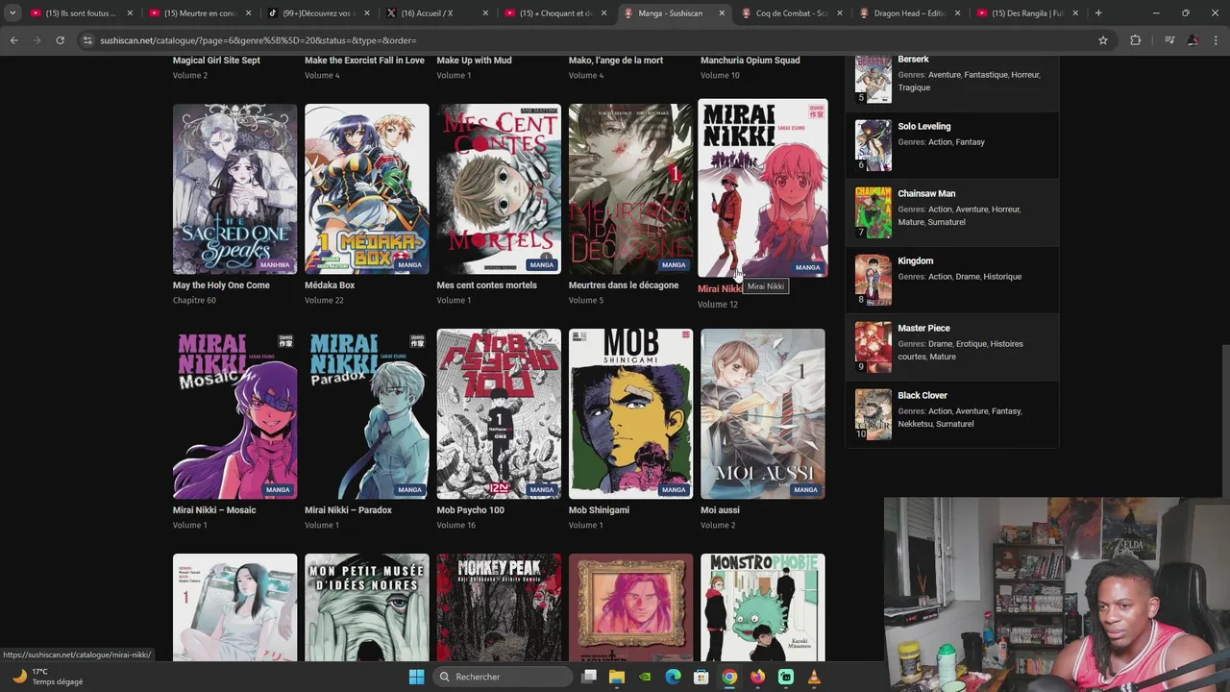Bookmark this page with the star icon
Viewport: 1230px width, 692px height.
click(1103, 40)
